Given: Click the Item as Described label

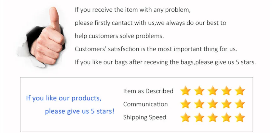Looking at the screenshot, I should 148,91.
